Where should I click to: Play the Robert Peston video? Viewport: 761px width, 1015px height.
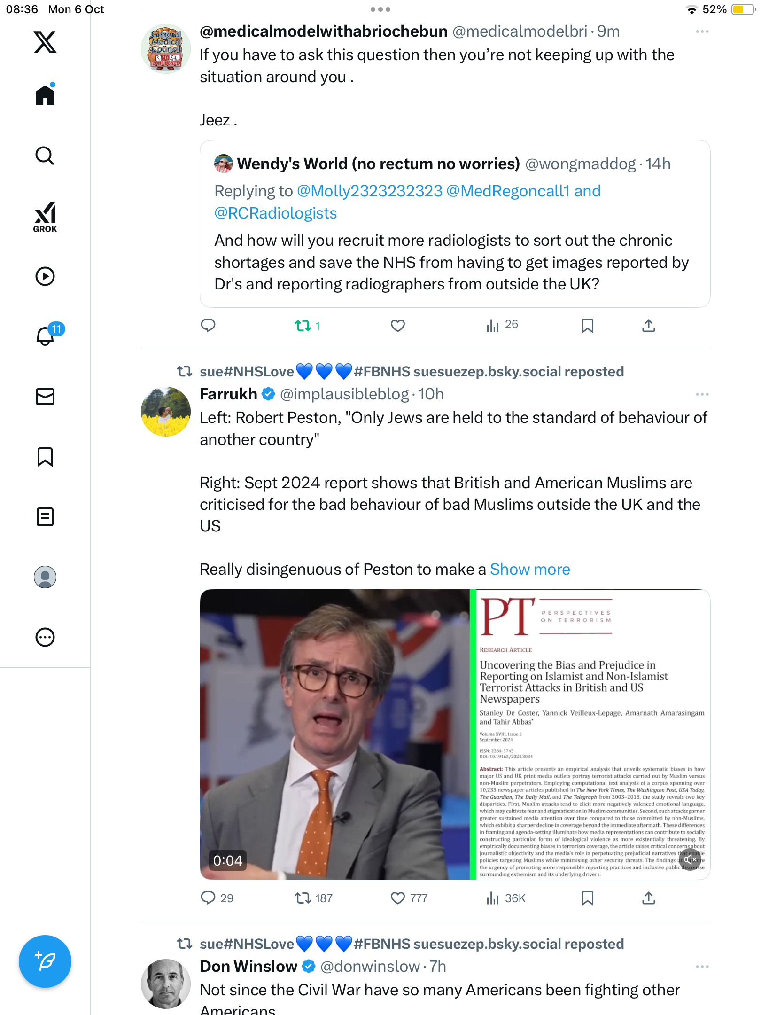tap(334, 734)
